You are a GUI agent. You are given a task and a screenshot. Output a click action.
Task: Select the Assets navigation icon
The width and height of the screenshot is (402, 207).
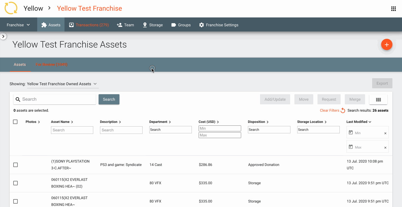tap(44, 25)
